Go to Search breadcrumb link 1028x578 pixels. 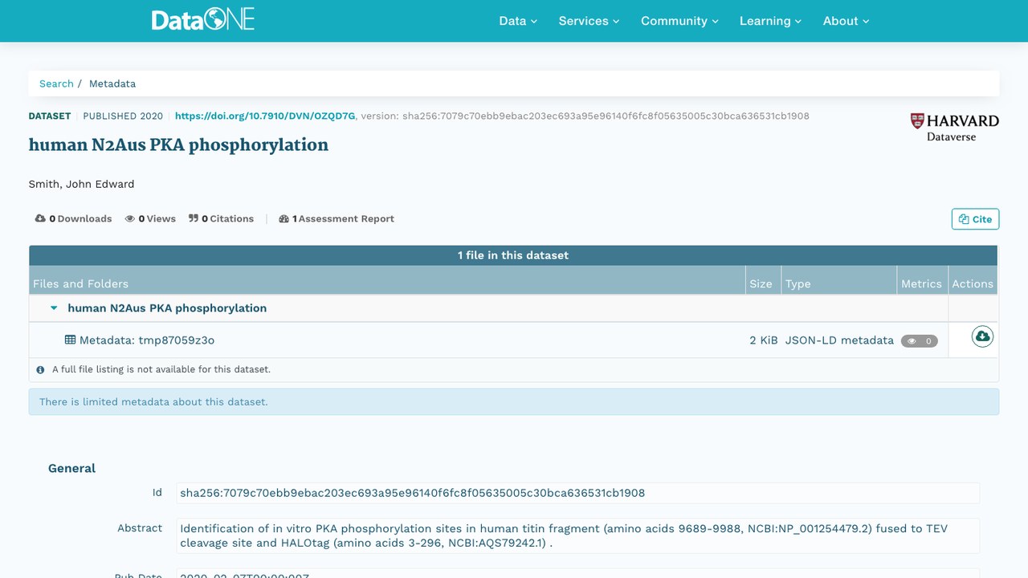click(x=56, y=83)
